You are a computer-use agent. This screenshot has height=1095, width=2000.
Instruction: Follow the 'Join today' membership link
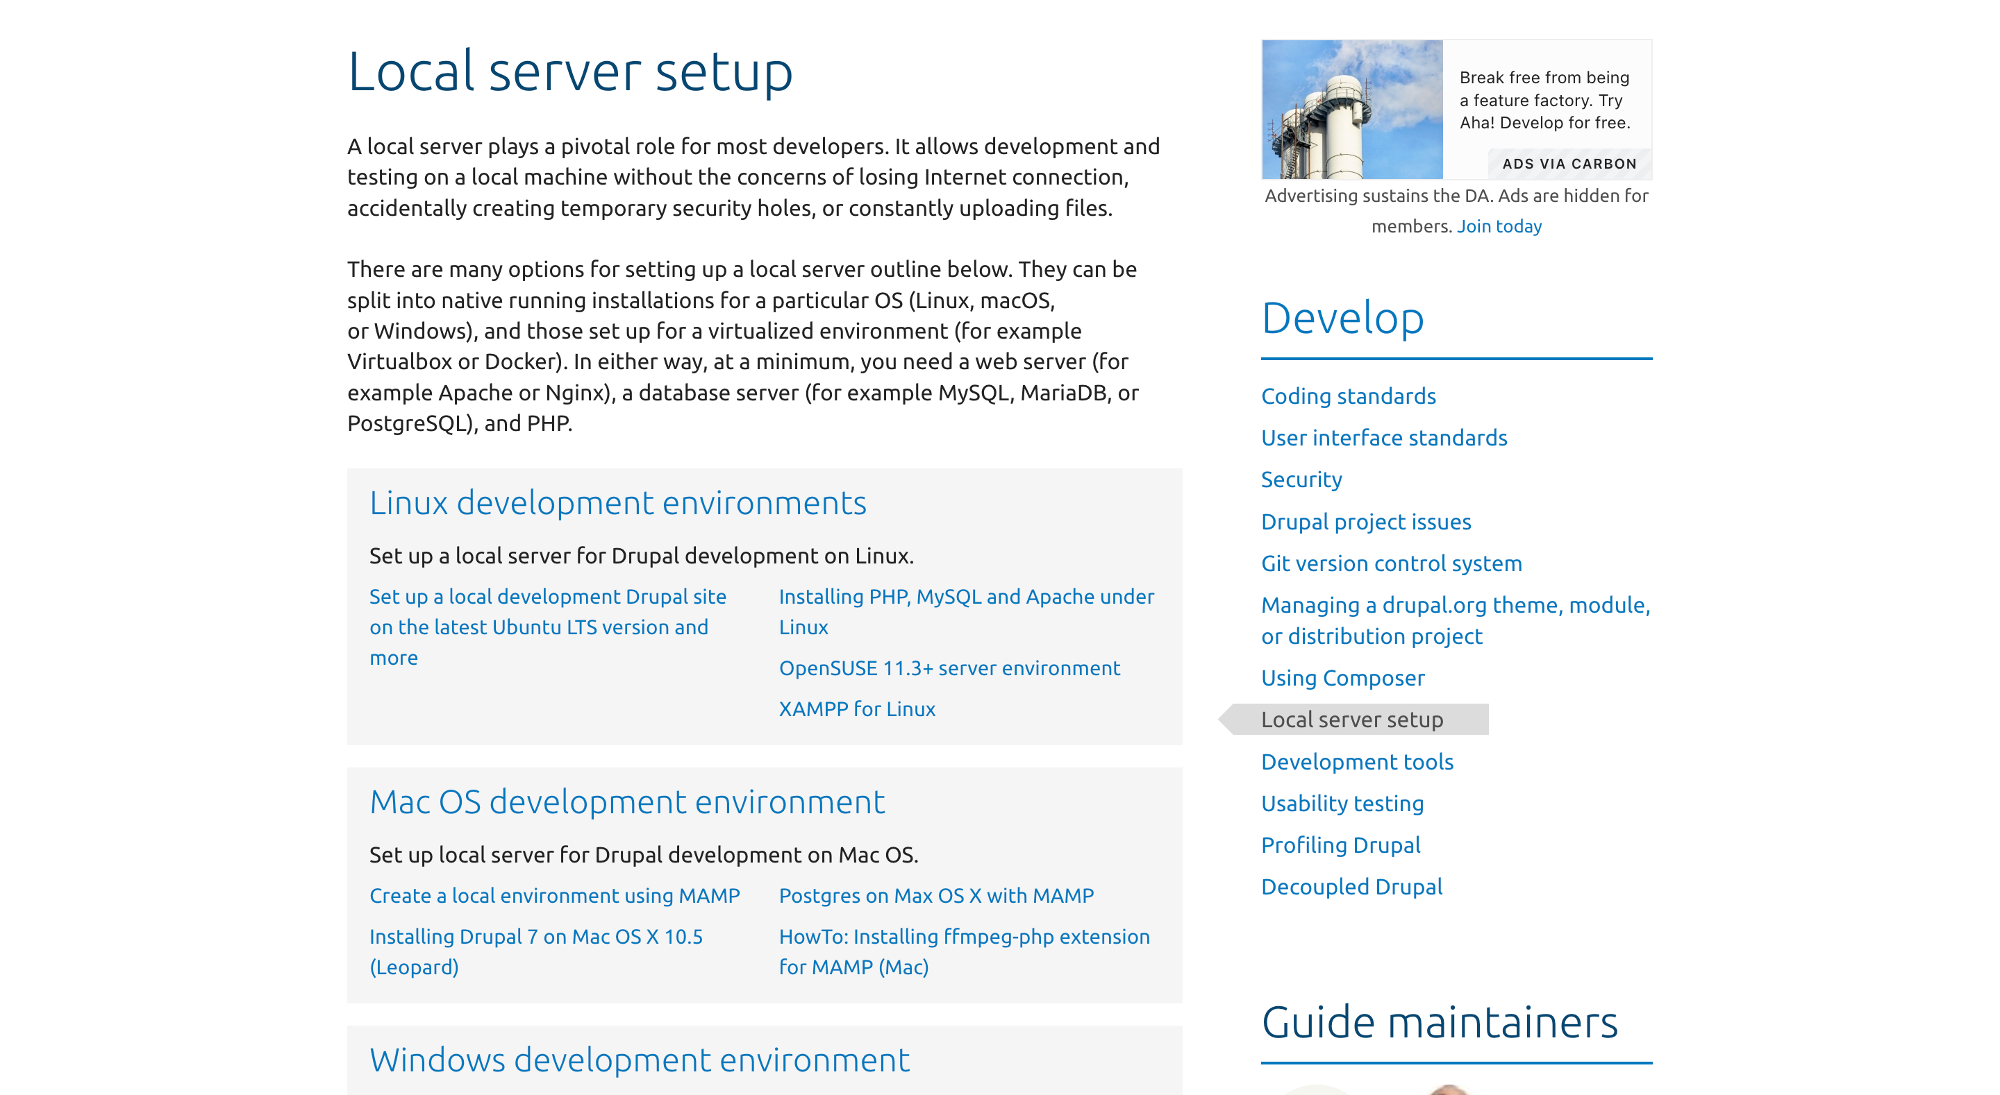click(x=1499, y=226)
